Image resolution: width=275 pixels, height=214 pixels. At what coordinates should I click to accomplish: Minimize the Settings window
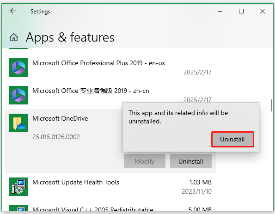pos(220,11)
